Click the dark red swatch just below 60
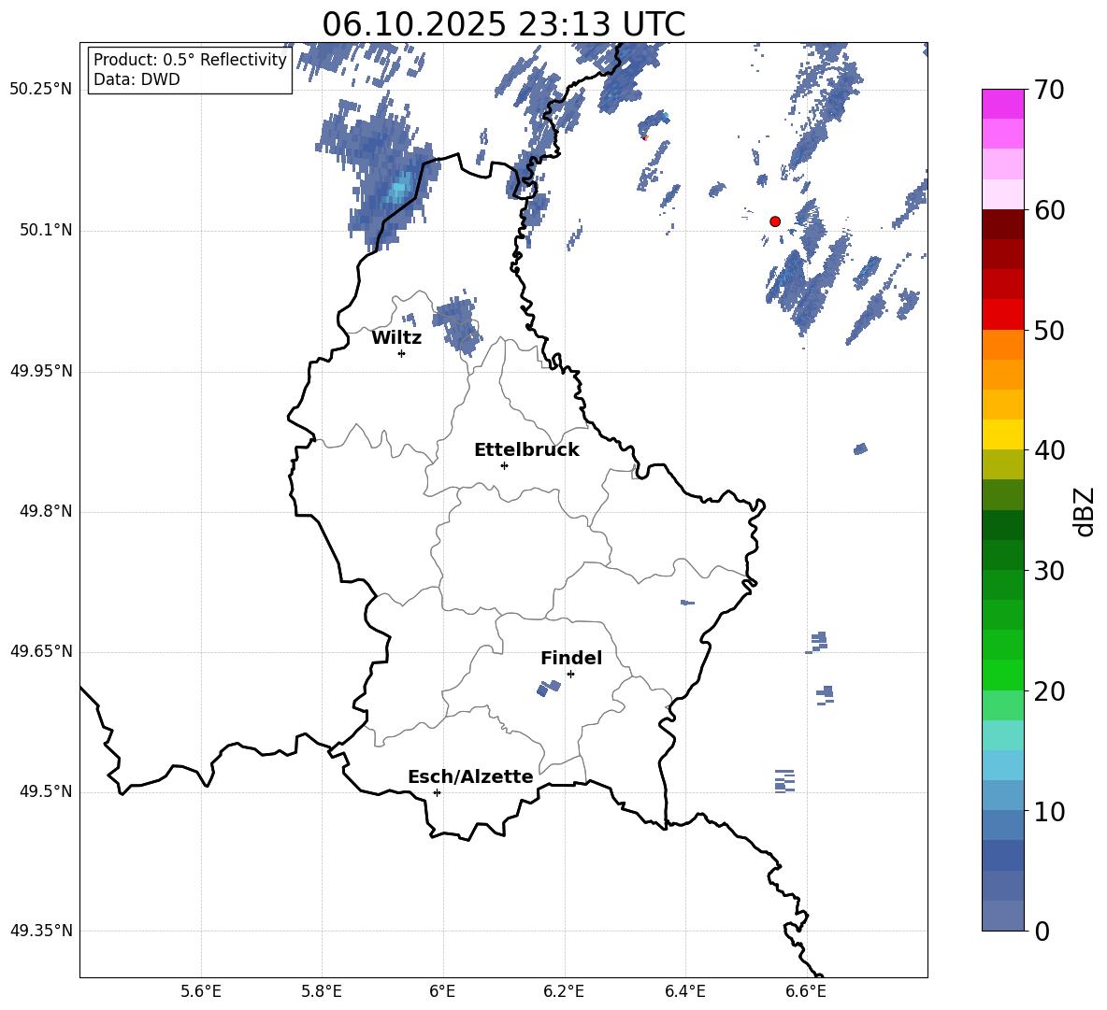The image size is (1107, 1010). click(1003, 224)
